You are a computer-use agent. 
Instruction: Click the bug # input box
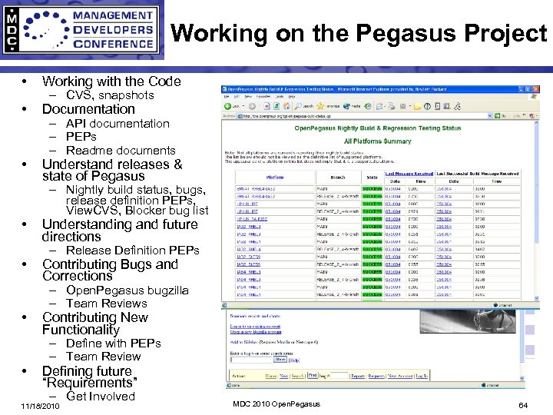coord(339,376)
